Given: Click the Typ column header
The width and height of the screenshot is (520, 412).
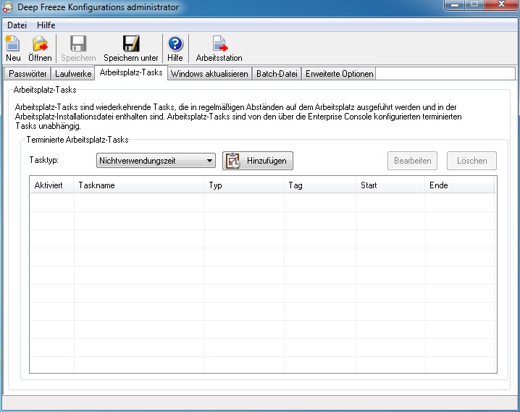Looking at the screenshot, I should point(244,185).
